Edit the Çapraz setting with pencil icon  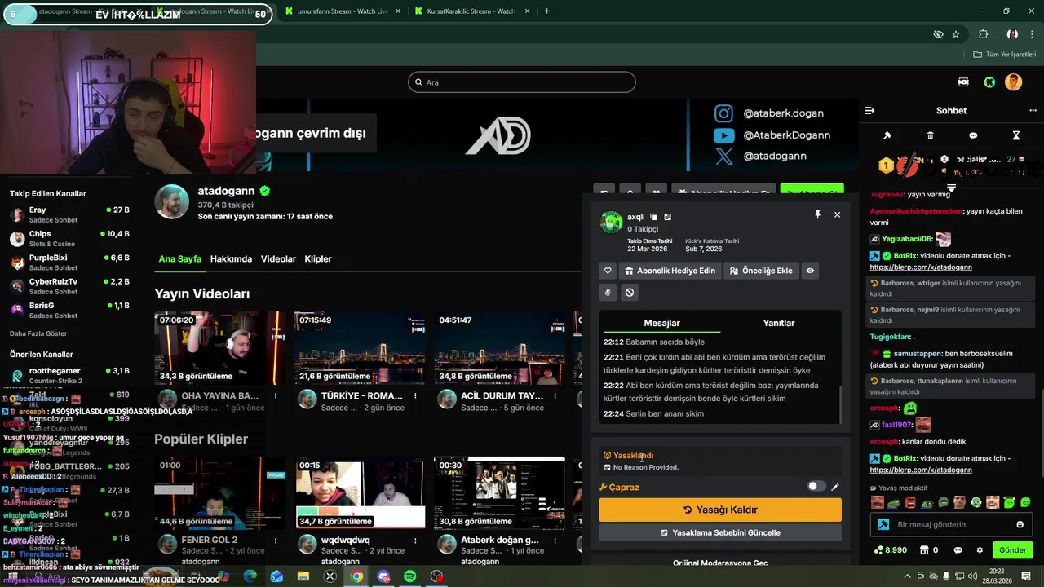pyautogui.click(x=835, y=487)
